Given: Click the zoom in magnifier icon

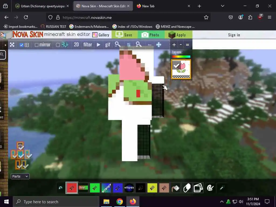Looking at the screenshot, I should 139,44.
